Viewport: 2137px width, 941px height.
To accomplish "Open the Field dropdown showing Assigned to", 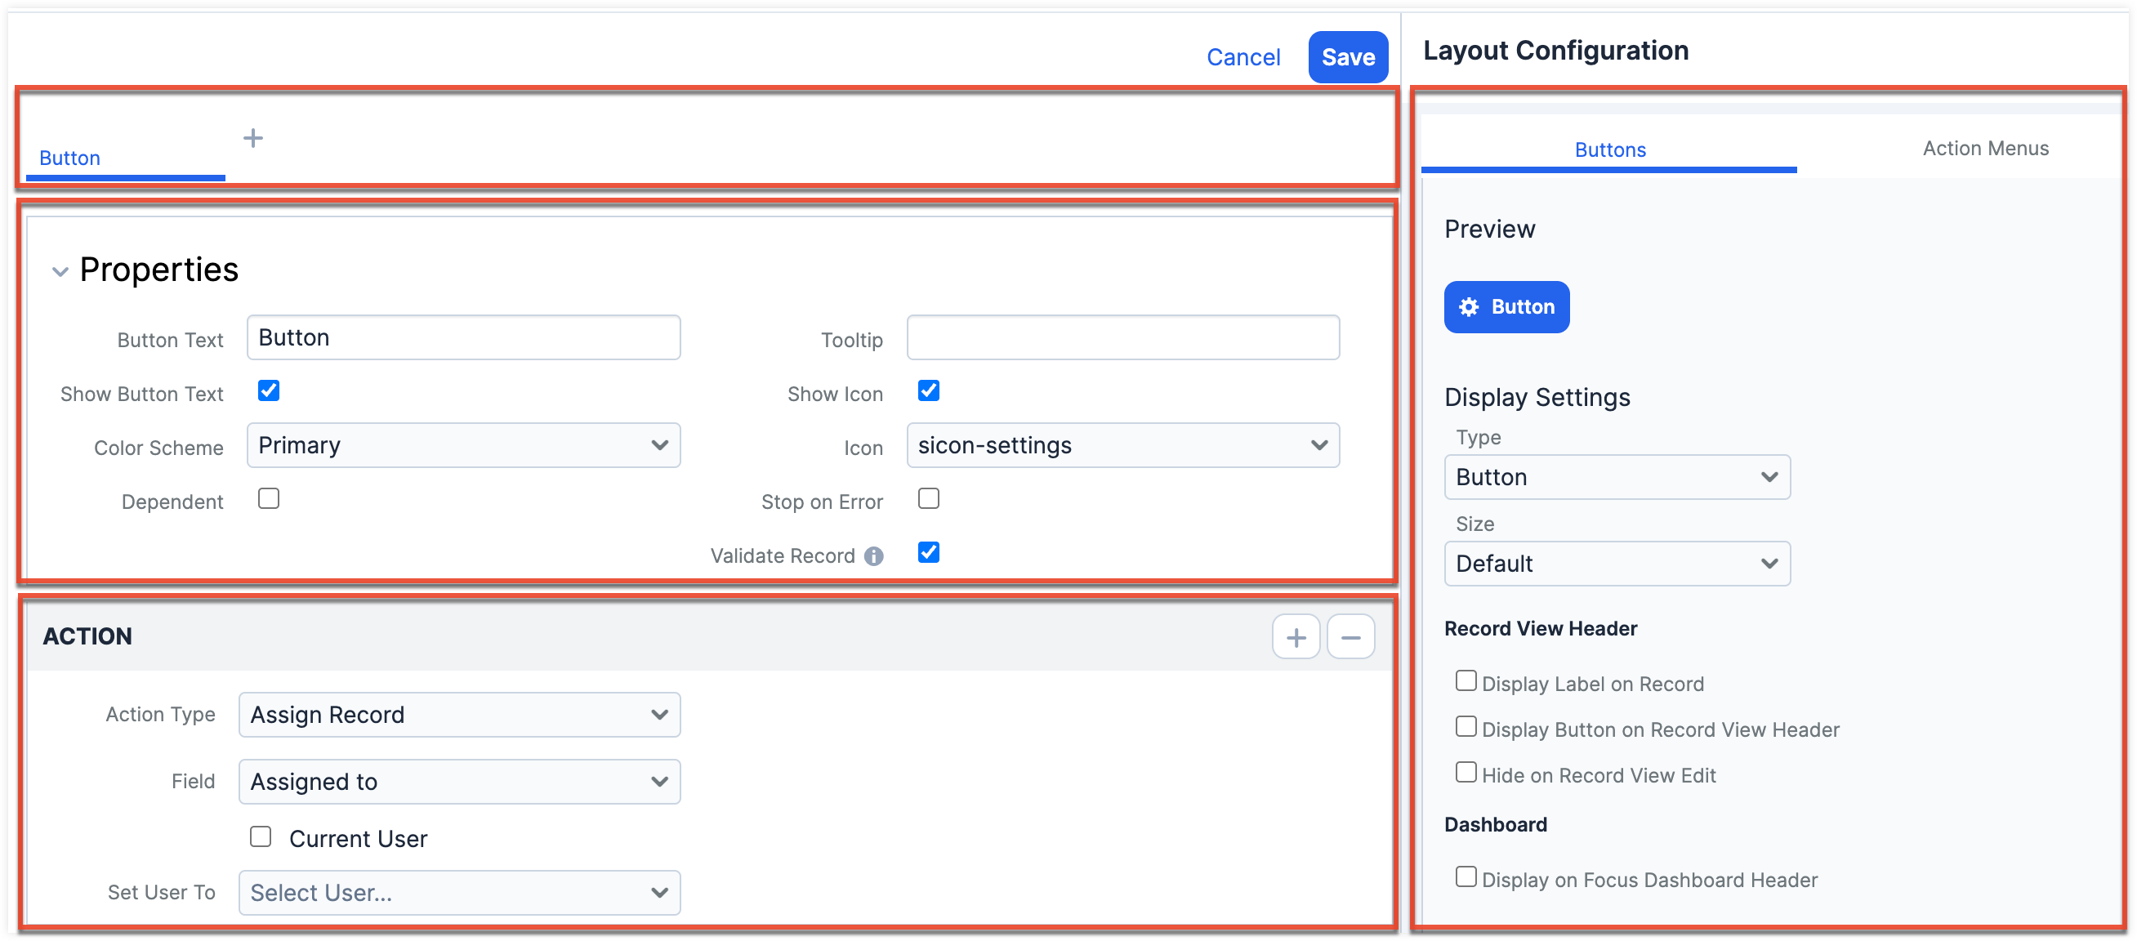I will point(459,783).
